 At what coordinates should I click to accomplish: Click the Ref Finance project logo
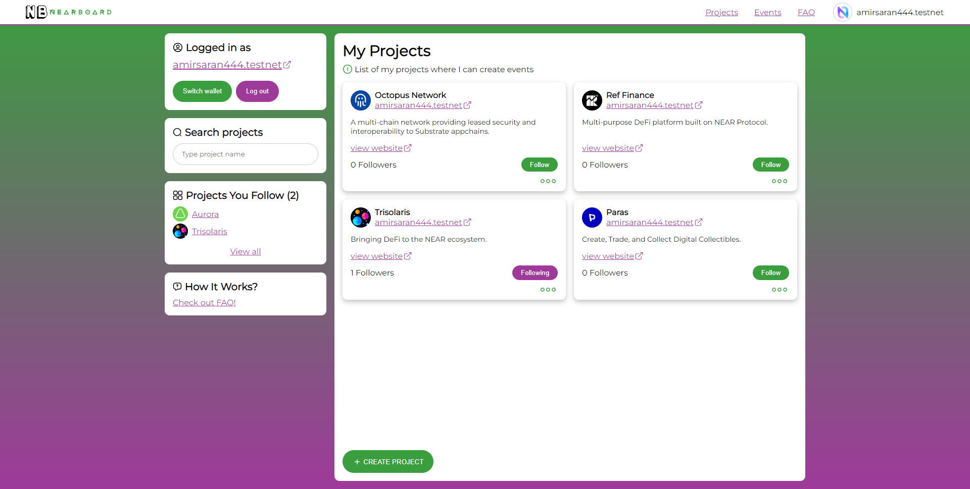(592, 100)
